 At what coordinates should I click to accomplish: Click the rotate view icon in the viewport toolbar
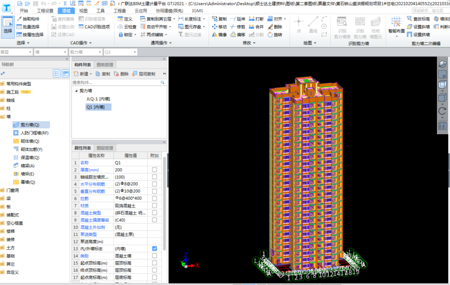click(442, 111)
